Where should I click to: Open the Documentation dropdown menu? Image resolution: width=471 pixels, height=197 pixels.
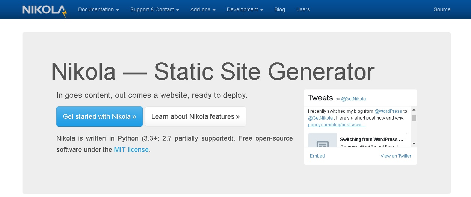[x=98, y=9]
